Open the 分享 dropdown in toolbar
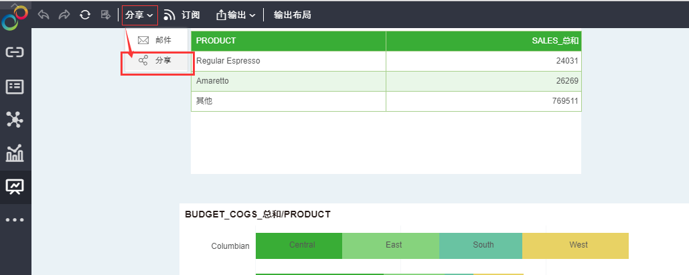The width and height of the screenshot is (689, 275). point(139,15)
